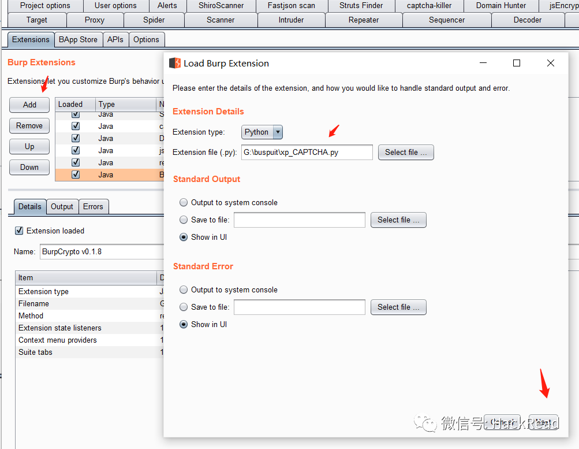579x449 pixels.
Task: Click Select file next to the extension file path
Action: (406, 152)
